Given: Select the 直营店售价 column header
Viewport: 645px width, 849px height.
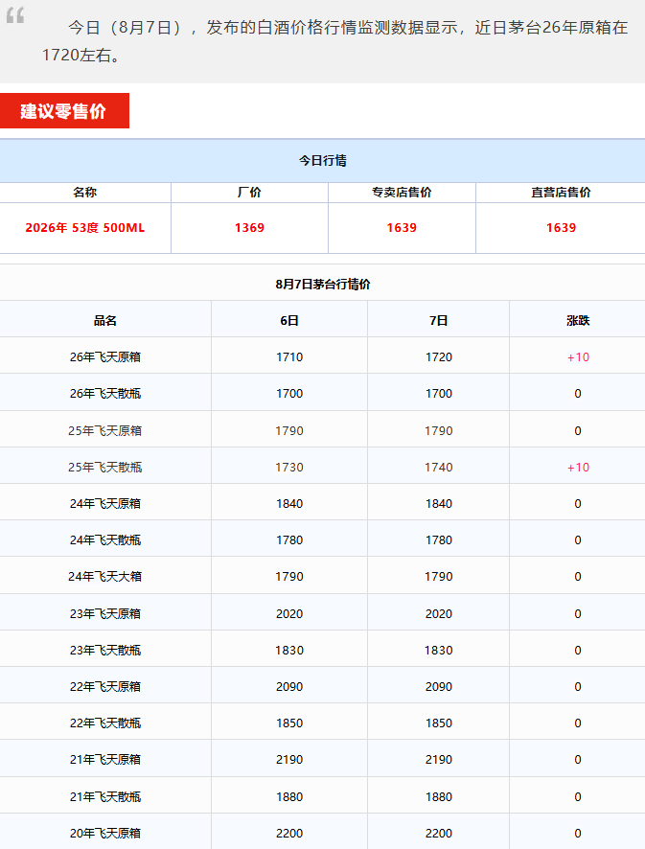Looking at the screenshot, I should click(x=561, y=193).
